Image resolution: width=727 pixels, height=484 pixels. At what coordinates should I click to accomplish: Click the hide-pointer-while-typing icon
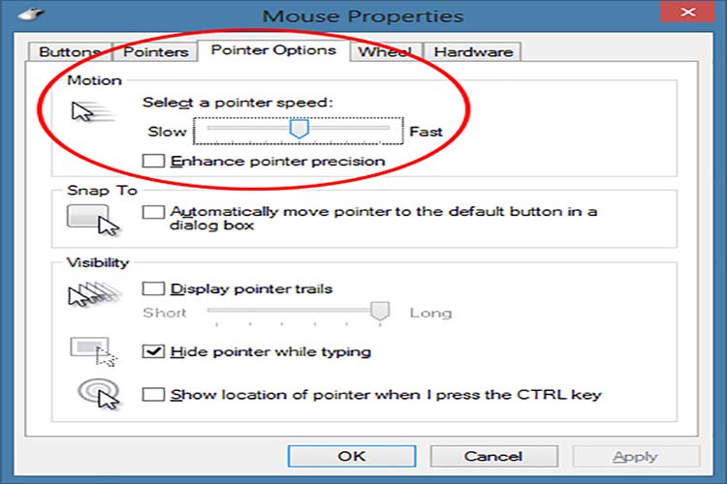[x=94, y=352]
